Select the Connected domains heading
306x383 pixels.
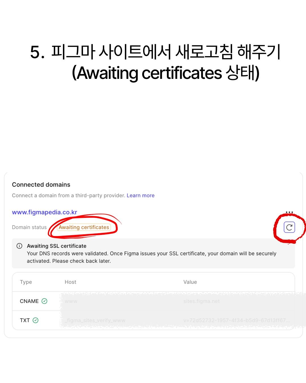[x=41, y=185]
